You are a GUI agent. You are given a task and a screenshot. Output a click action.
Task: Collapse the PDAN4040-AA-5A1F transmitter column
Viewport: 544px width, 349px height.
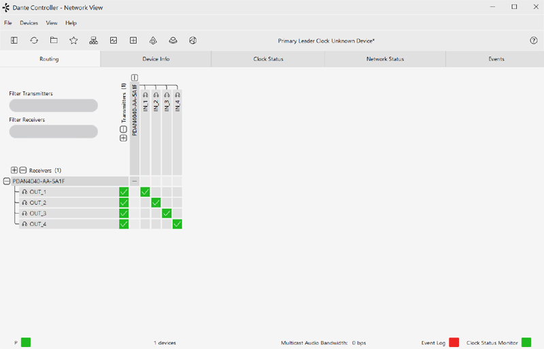135,78
